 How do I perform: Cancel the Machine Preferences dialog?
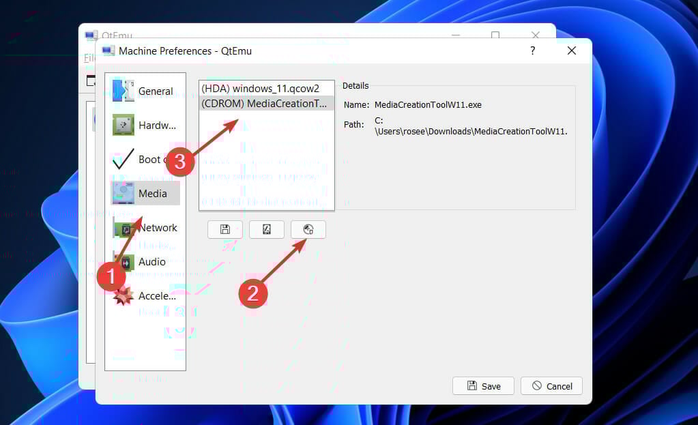pyautogui.click(x=551, y=386)
